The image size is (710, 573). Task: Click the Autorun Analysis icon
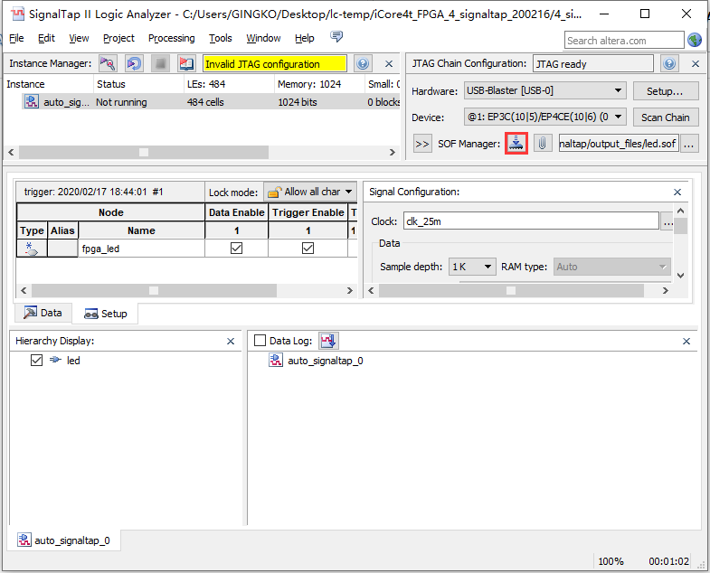[134, 64]
